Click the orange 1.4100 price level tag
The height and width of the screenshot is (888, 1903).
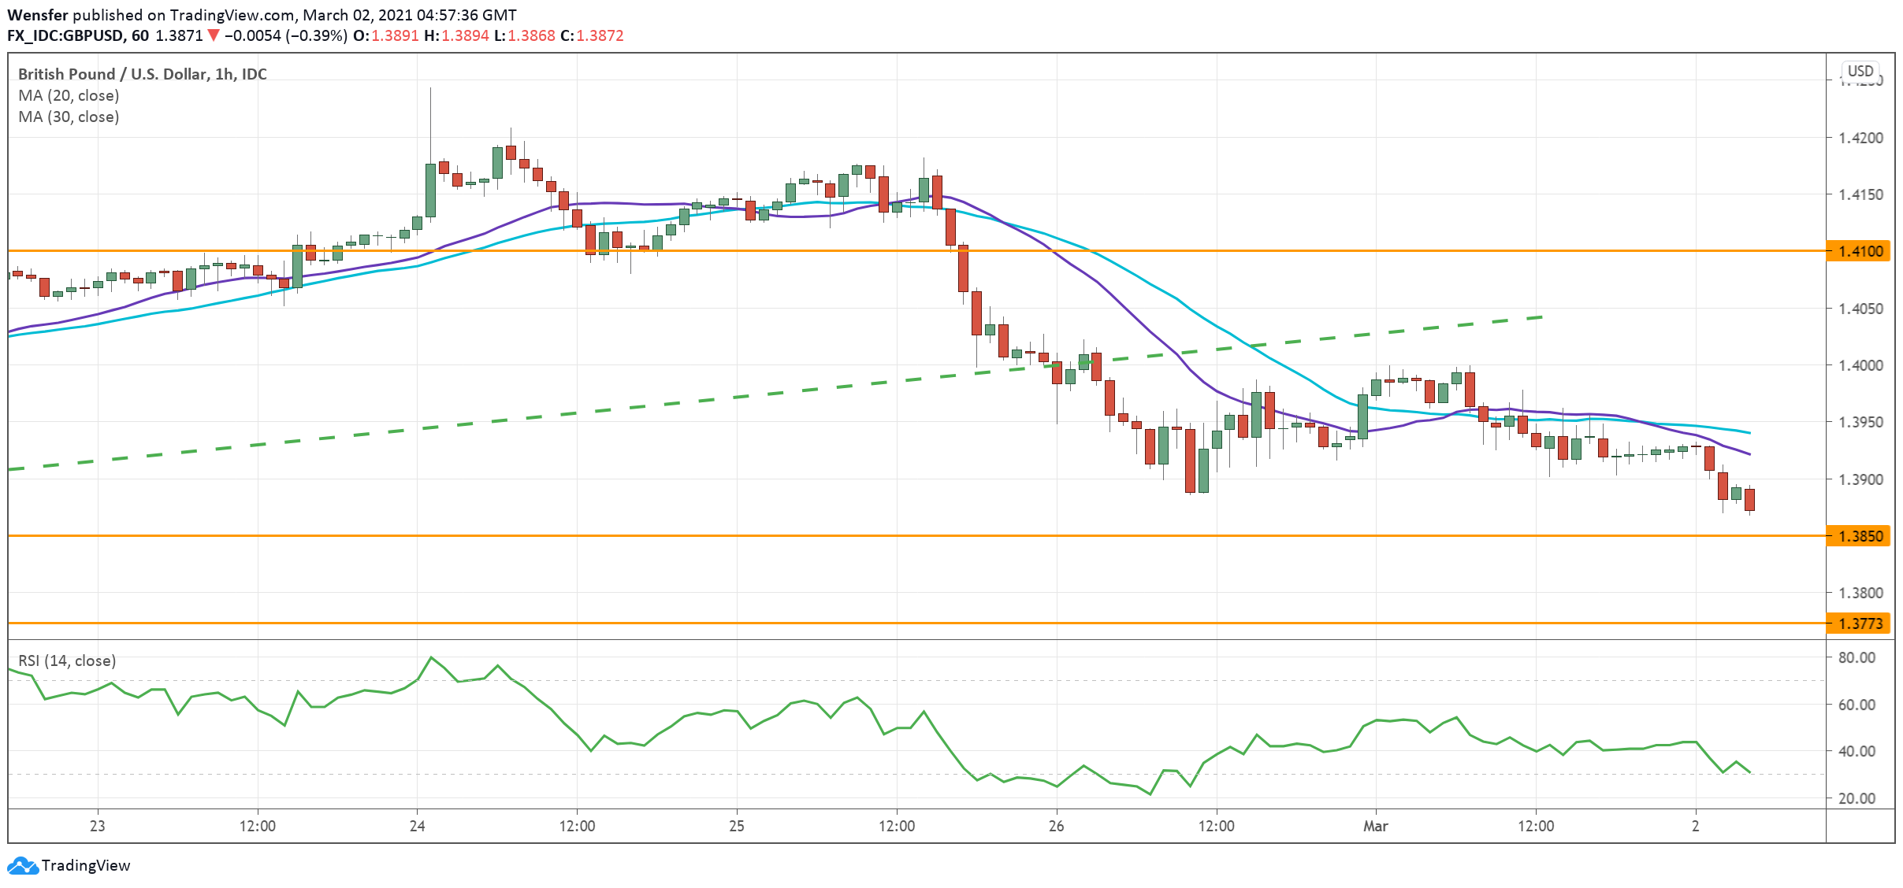pos(1860,251)
